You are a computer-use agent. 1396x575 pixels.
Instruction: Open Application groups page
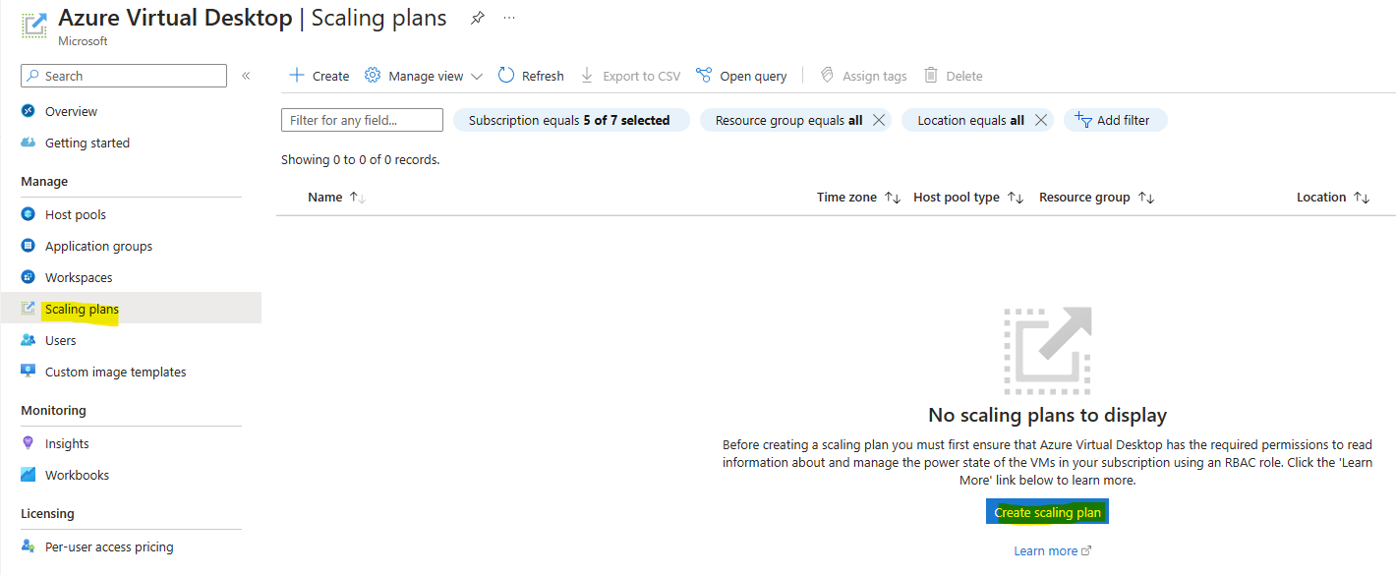point(98,246)
